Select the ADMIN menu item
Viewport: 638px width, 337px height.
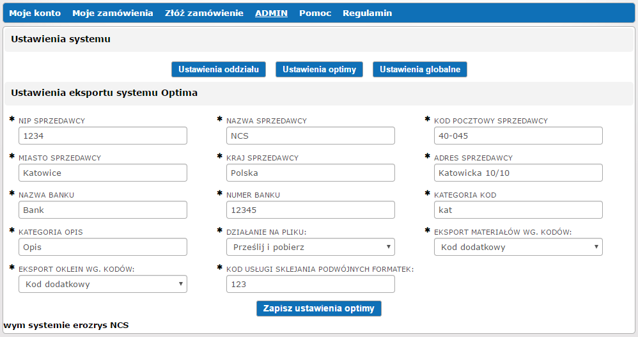point(271,13)
